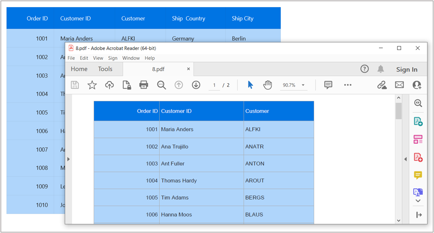
Task: Go to next page arrow
Action: click(x=196, y=85)
